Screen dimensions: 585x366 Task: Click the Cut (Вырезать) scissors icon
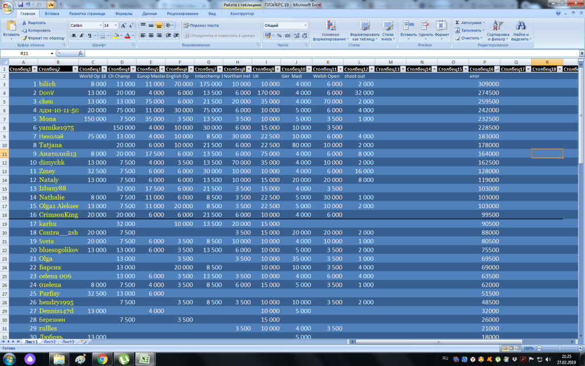24,22
